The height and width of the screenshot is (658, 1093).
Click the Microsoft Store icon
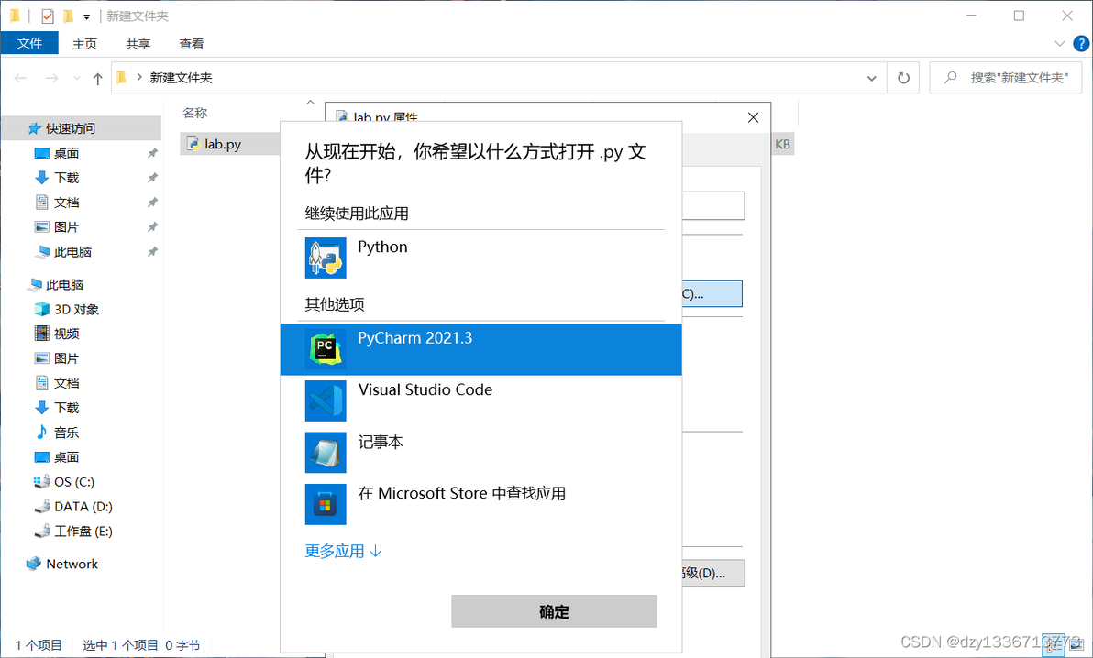(326, 504)
